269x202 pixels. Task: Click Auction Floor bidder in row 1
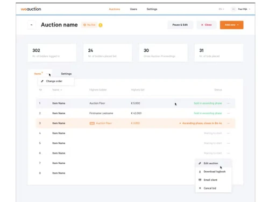97,103
